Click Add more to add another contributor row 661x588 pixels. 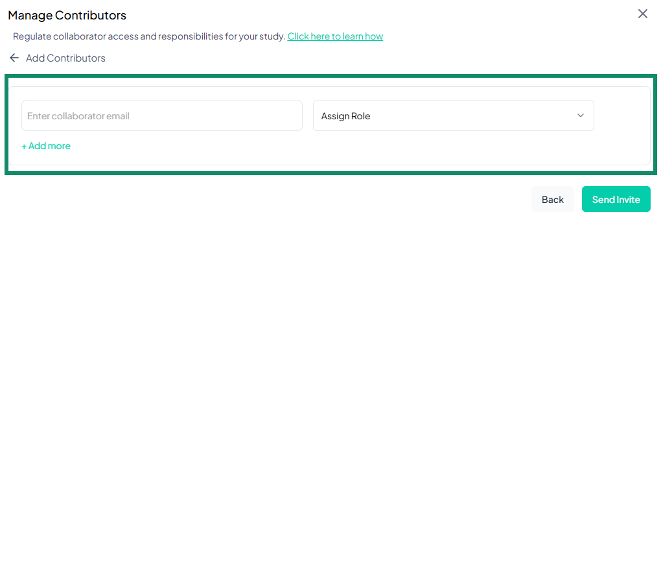point(45,146)
